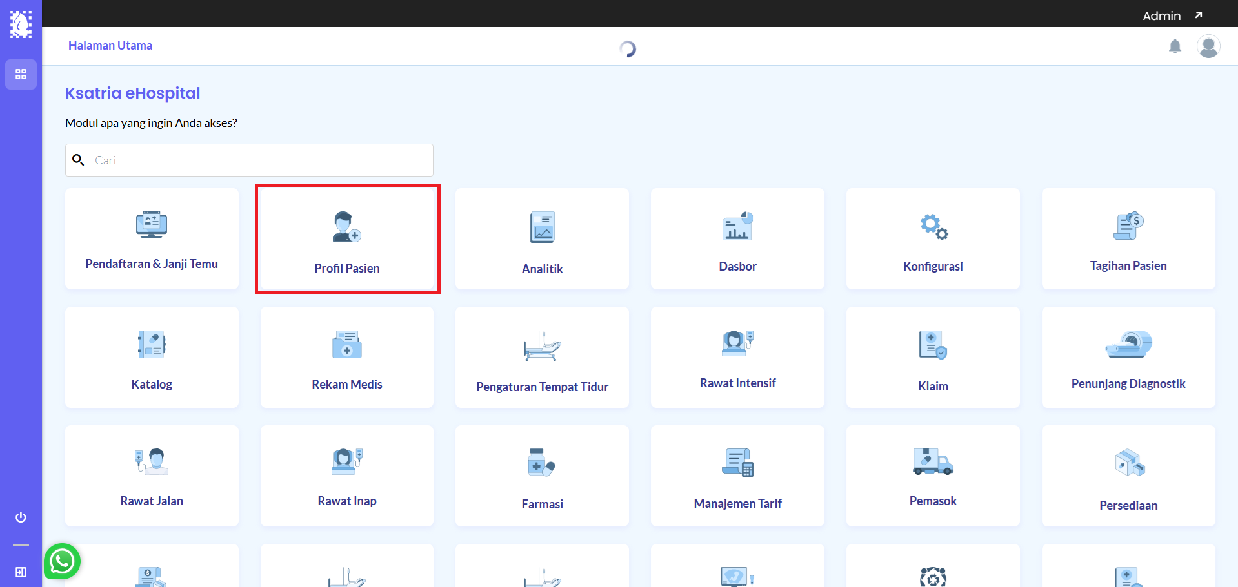The image size is (1238, 587).
Task: Open the Pemasok supplier truck module
Action: point(933,476)
